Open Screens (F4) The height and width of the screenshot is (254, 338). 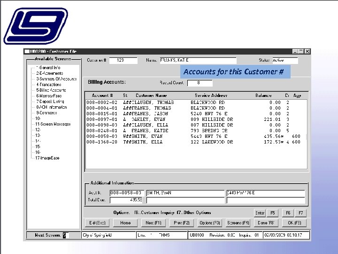pyautogui.click(x=238, y=222)
